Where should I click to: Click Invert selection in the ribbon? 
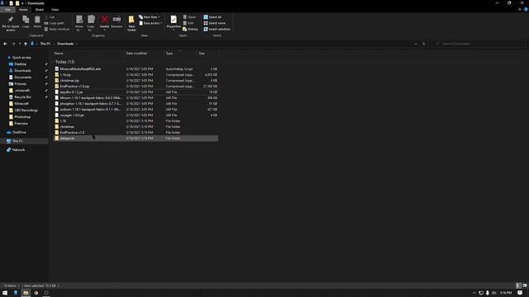[x=217, y=30]
